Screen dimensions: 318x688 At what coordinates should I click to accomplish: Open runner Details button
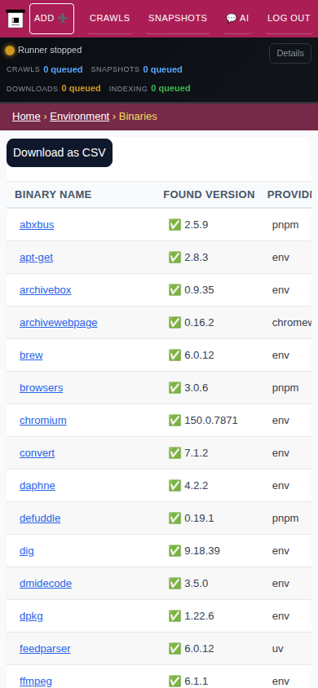tap(290, 54)
